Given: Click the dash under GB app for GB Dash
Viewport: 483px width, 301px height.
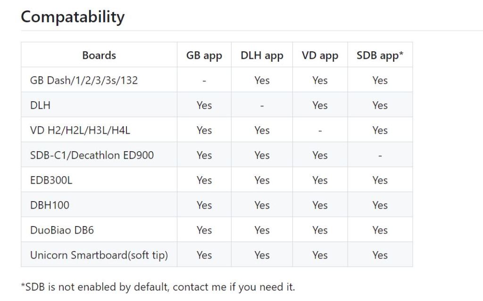Looking at the screenshot, I should (x=204, y=80).
